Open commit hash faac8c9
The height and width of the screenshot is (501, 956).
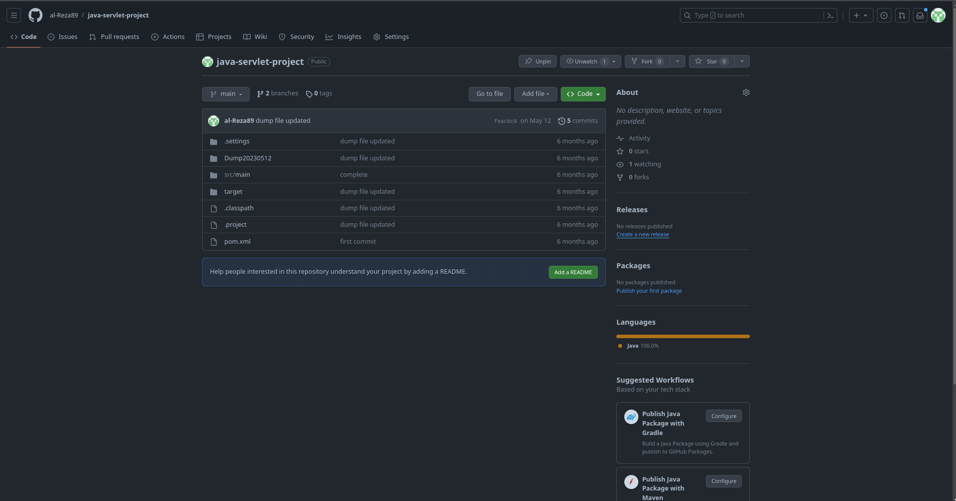point(505,121)
